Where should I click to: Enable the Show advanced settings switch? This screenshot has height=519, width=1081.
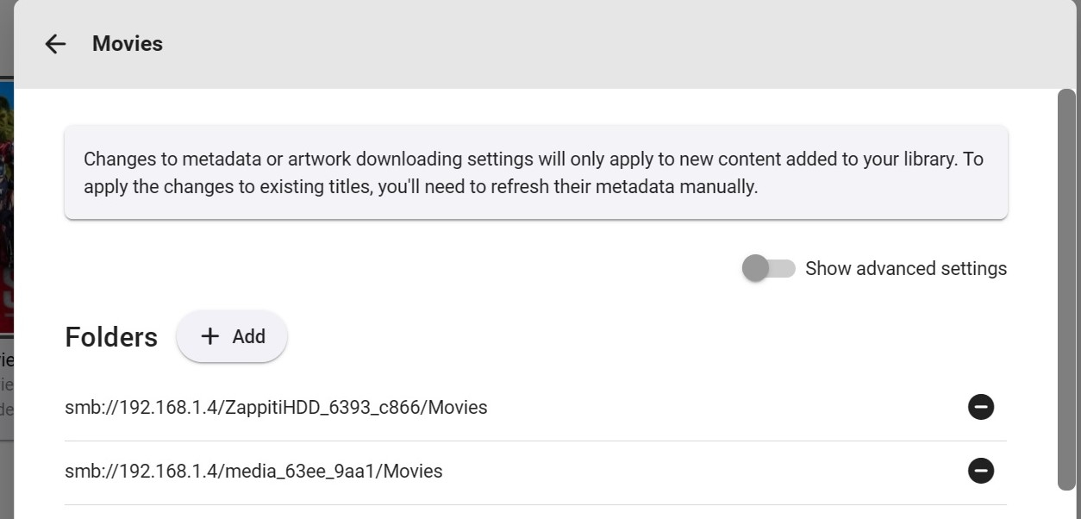click(x=767, y=268)
